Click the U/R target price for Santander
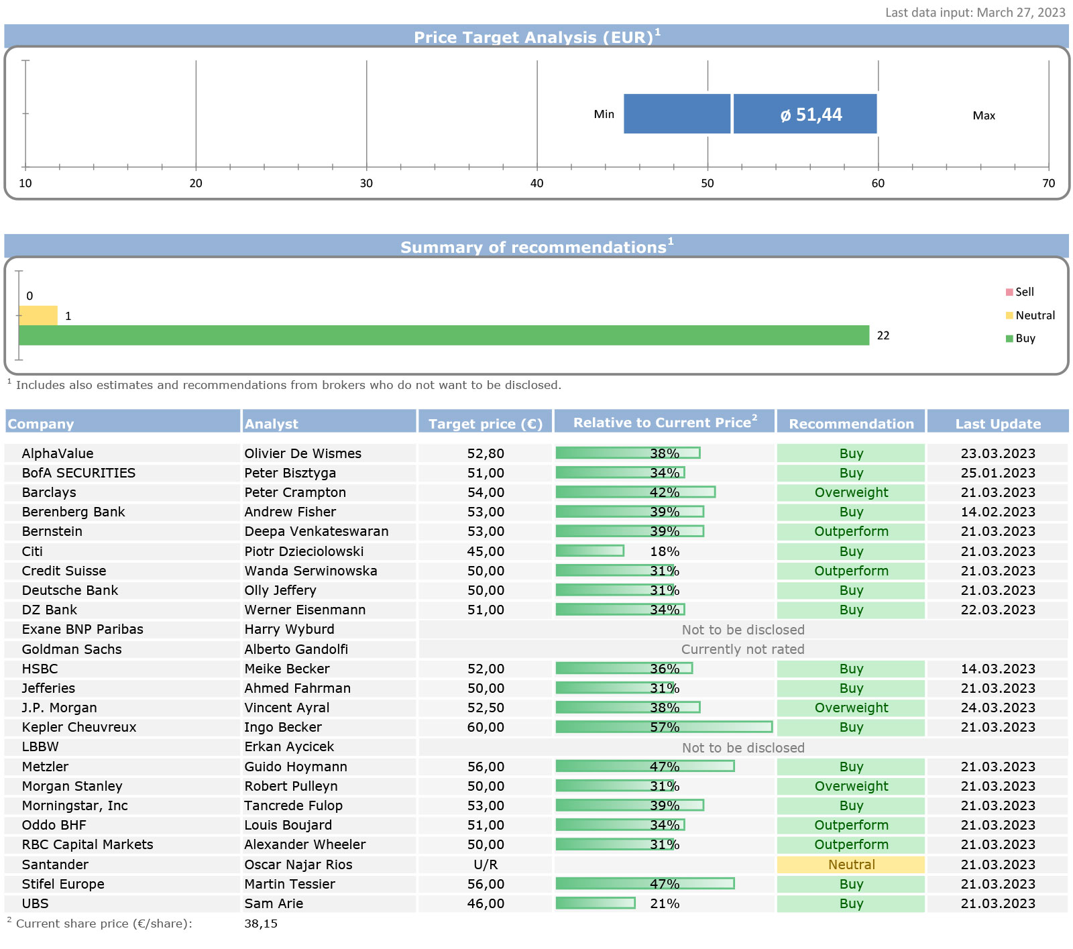This screenshot has width=1073, height=949. point(486,864)
